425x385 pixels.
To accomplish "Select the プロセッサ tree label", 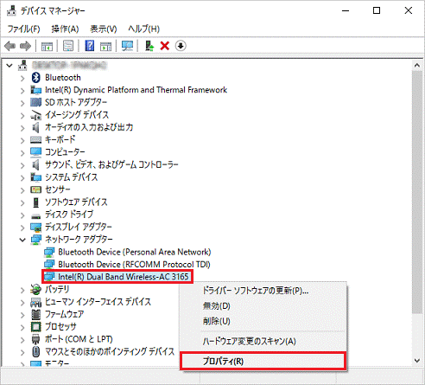I will pos(60,326).
